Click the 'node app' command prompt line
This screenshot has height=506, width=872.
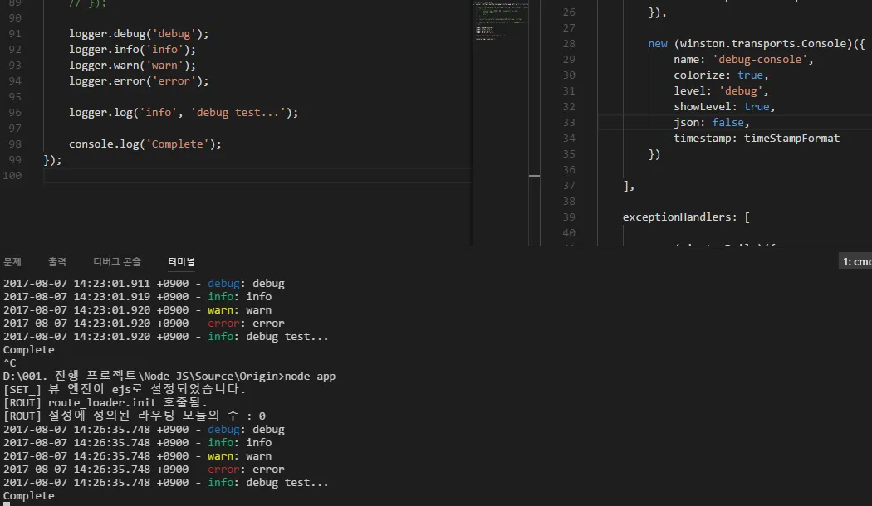169,377
